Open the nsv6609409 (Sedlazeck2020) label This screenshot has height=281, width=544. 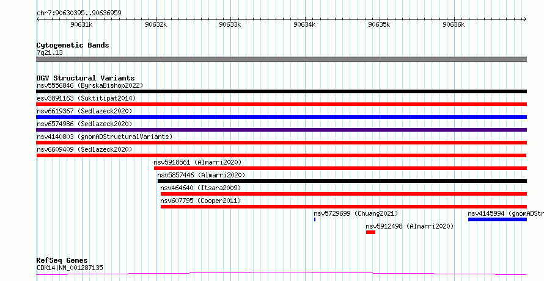[84, 149]
